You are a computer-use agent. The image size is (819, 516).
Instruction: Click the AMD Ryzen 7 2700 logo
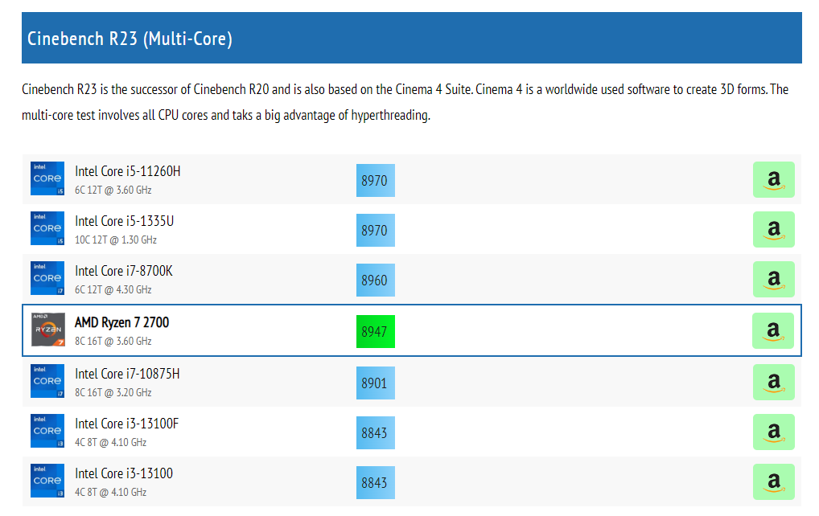(x=48, y=330)
